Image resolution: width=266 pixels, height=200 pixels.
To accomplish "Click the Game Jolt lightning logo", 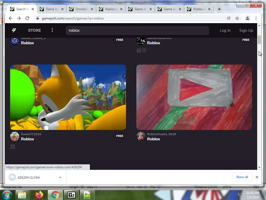I will [14, 30].
